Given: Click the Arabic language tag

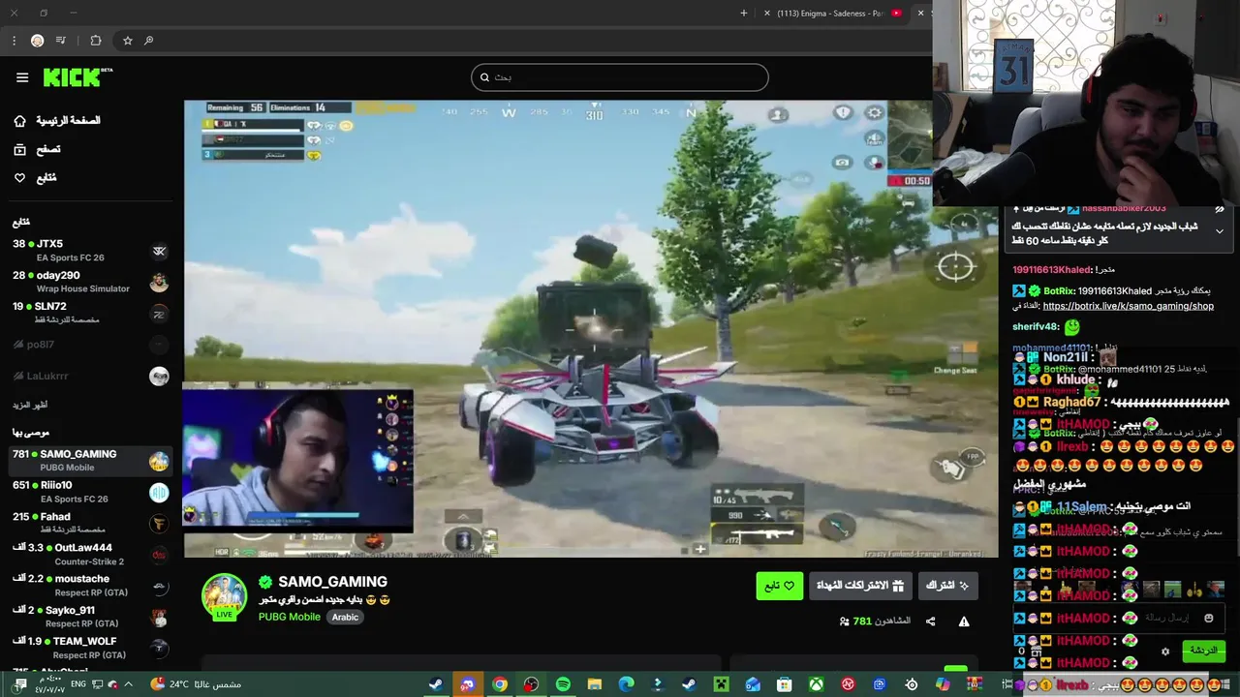Looking at the screenshot, I should (345, 617).
